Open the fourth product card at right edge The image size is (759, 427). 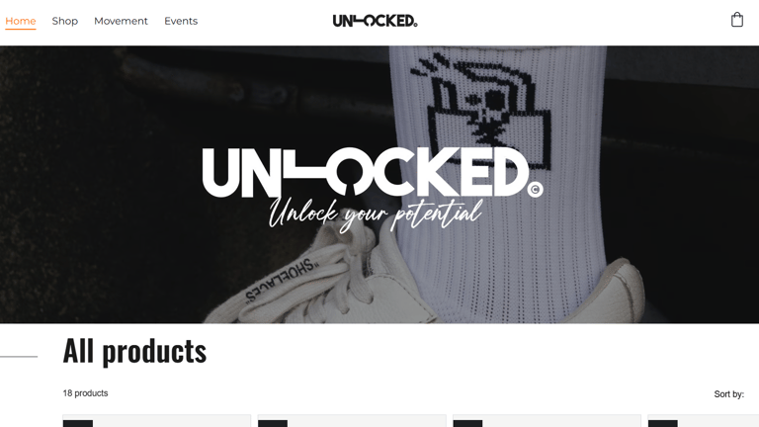click(x=704, y=421)
